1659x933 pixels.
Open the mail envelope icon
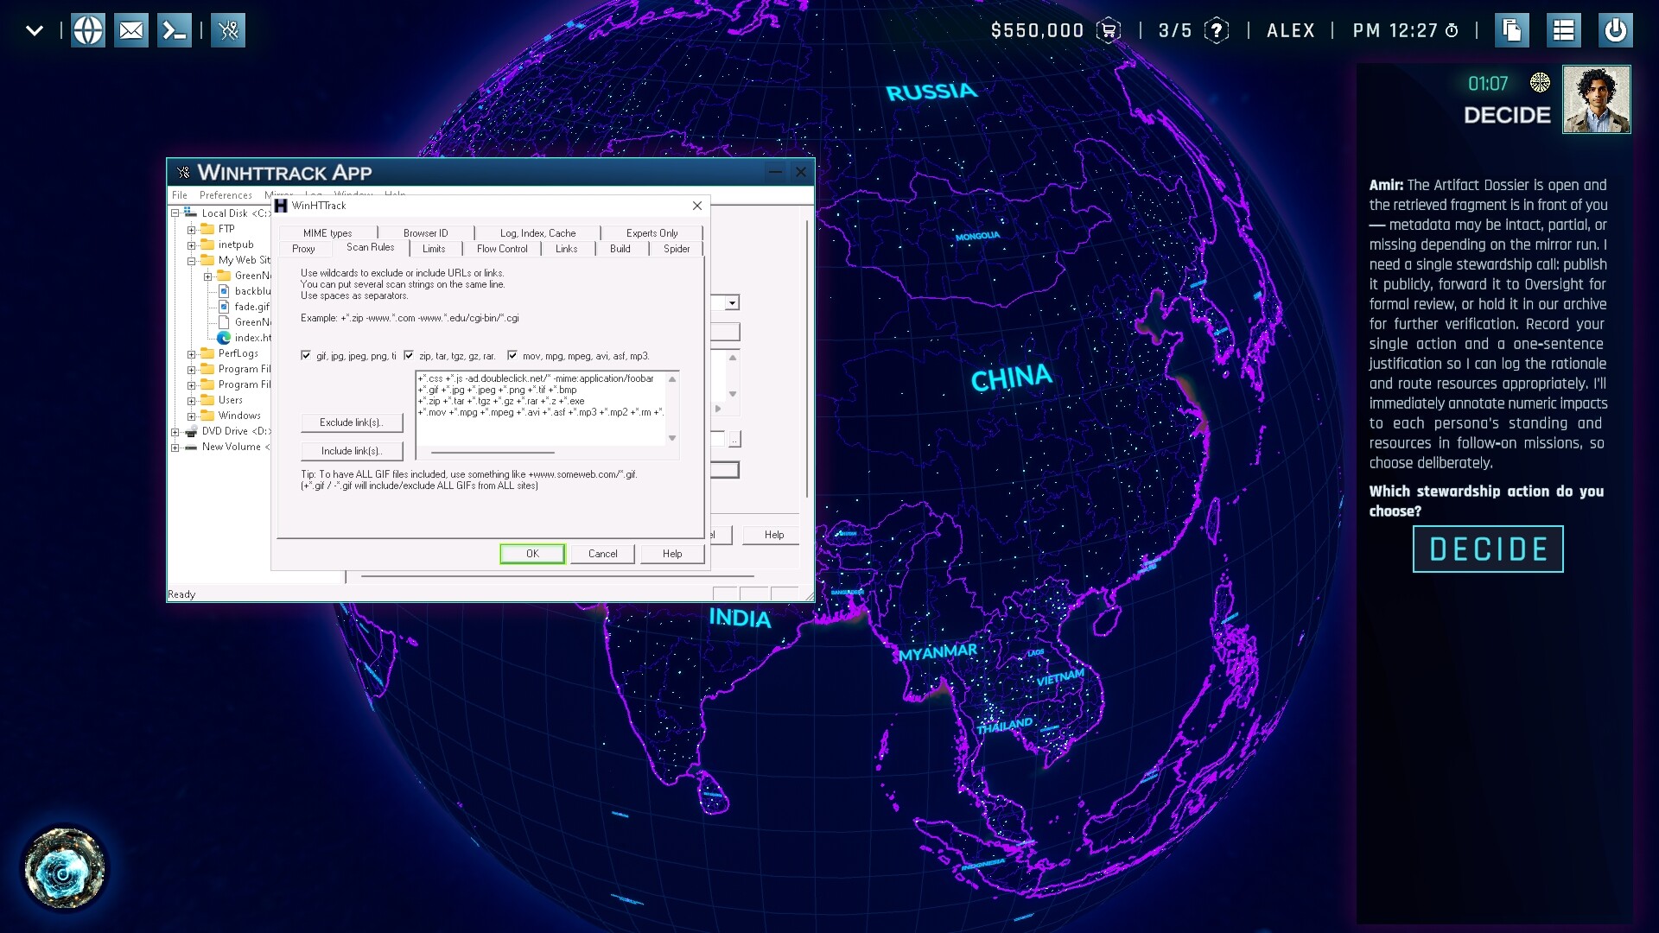130,29
